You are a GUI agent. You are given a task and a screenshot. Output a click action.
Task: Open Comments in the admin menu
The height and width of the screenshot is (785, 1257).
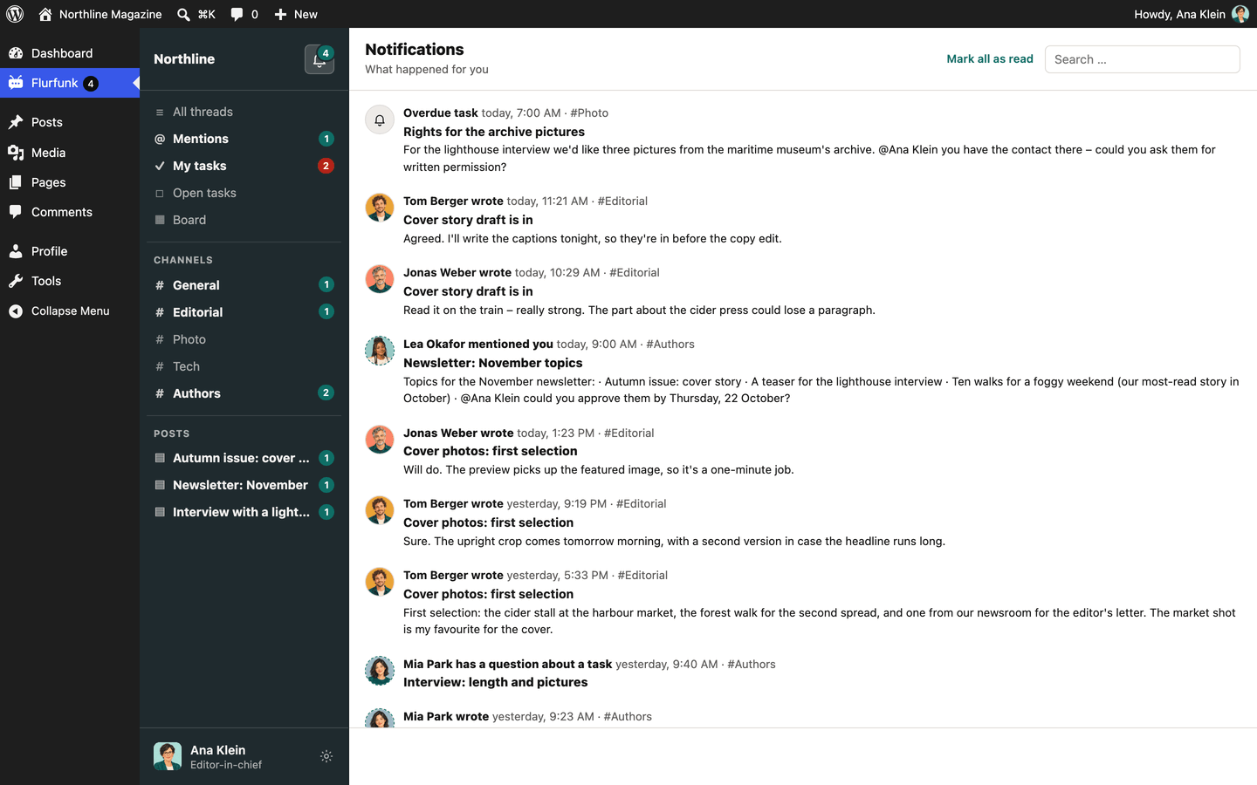pyautogui.click(x=70, y=212)
